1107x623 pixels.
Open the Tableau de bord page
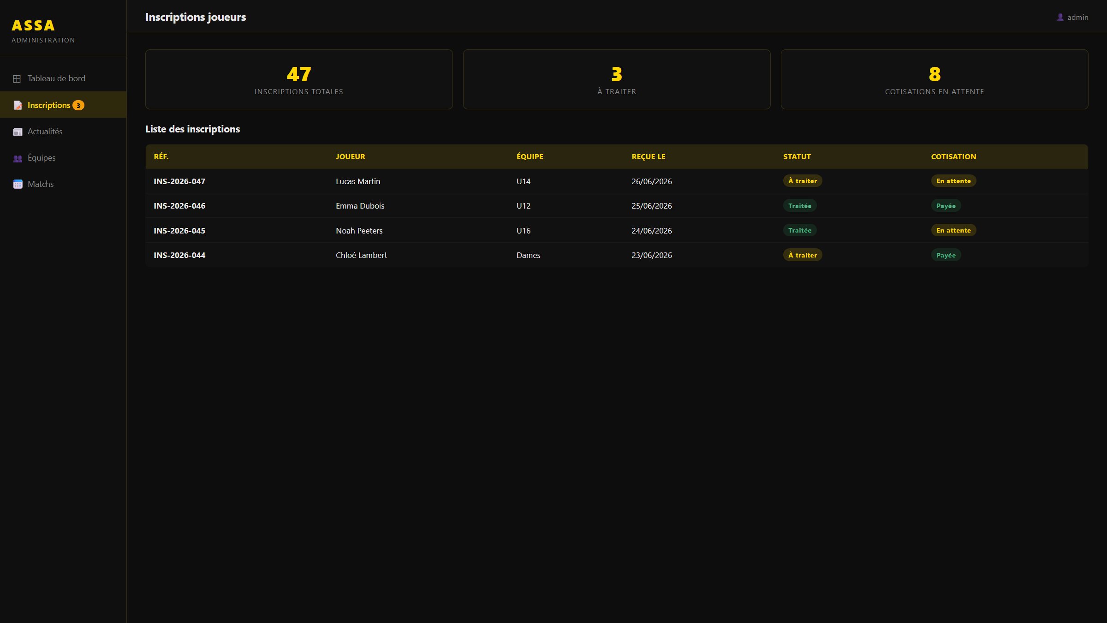pos(63,78)
